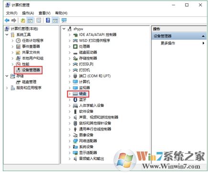Open the 帮助(H) menu
This screenshot has width=208, height=173.
click(61, 13)
